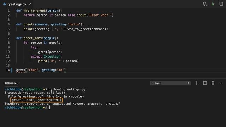
Task: Open the TERMINAL panel tab
Action: click(x=11, y=83)
